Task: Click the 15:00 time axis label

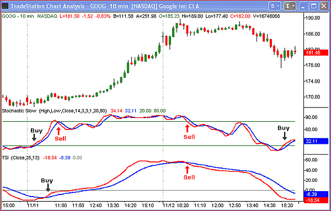Action: point(8,205)
